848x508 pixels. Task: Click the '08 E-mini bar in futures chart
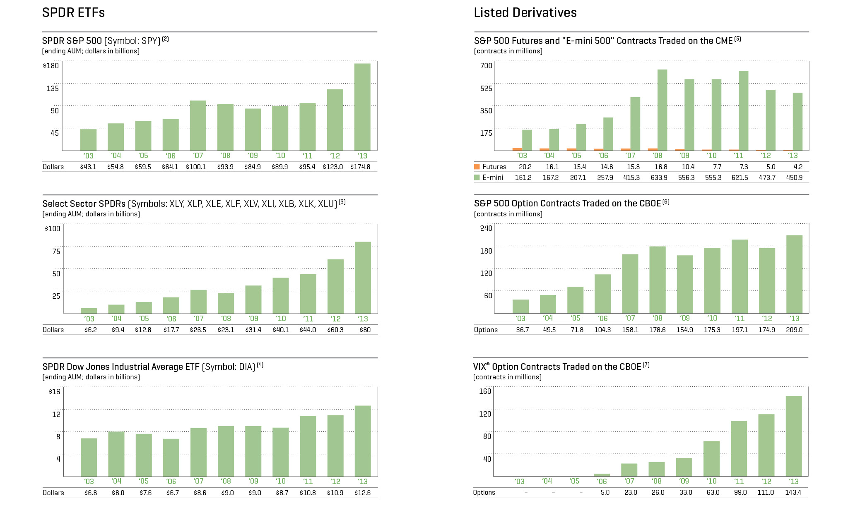coord(662,110)
